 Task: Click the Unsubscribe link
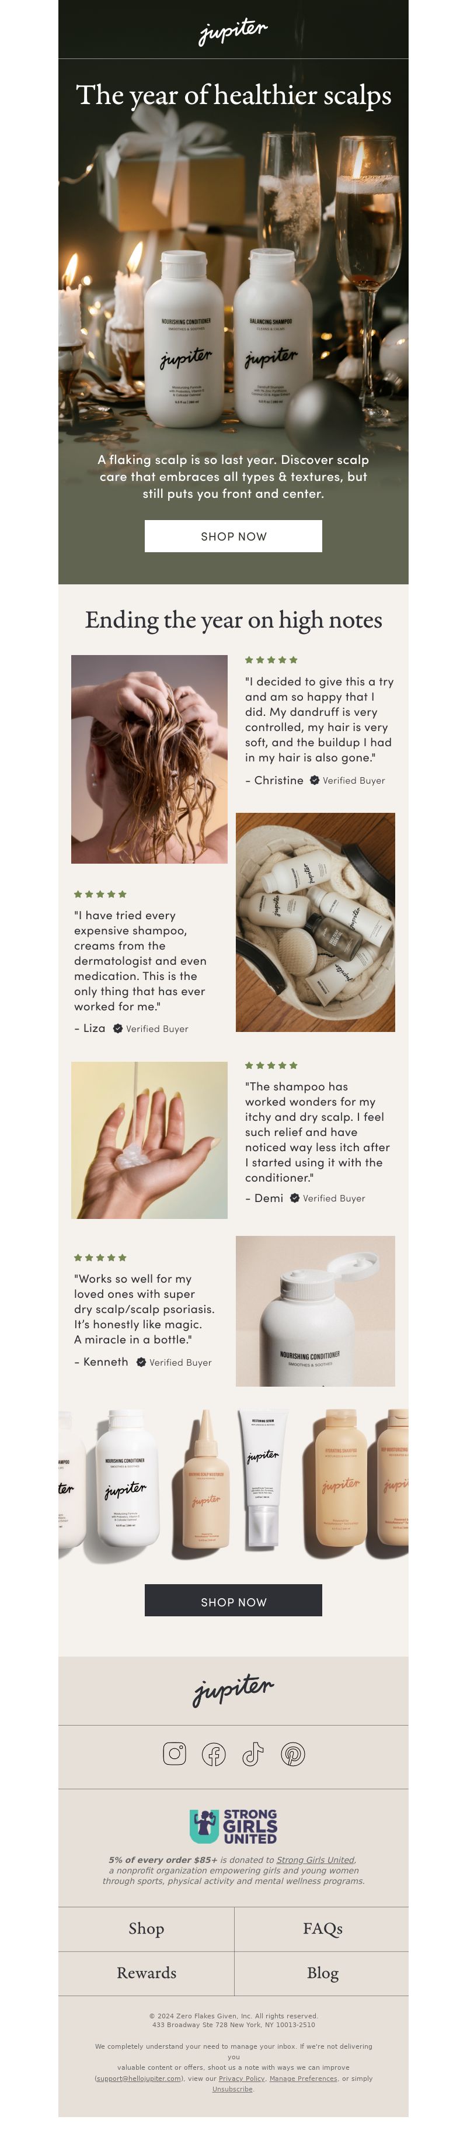click(233, 2089)
